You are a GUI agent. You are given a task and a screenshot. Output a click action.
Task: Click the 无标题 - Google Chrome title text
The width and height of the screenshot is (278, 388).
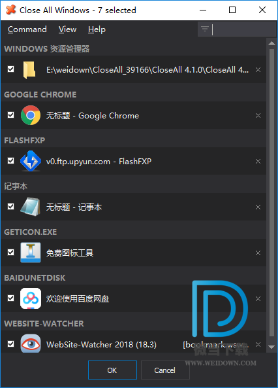93,116
